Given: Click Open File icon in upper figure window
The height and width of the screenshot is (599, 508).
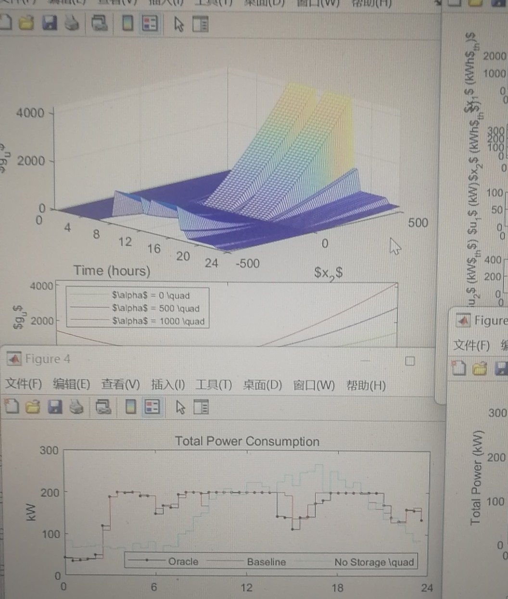Looking at the screenshot, I should tap(27, 23).
